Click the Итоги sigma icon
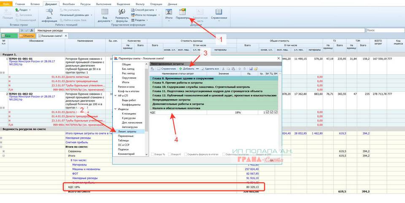This screenshot has height=203, width=405. (x=169, y=13)
